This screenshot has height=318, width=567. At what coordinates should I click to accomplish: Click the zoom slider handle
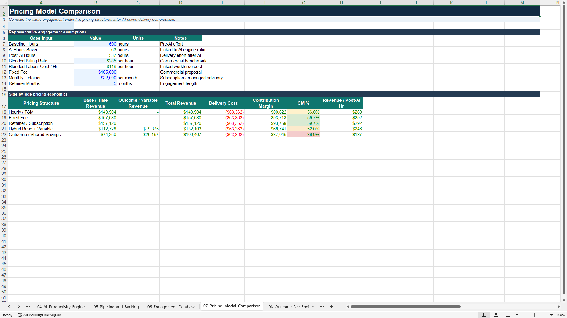pos(534,315)
